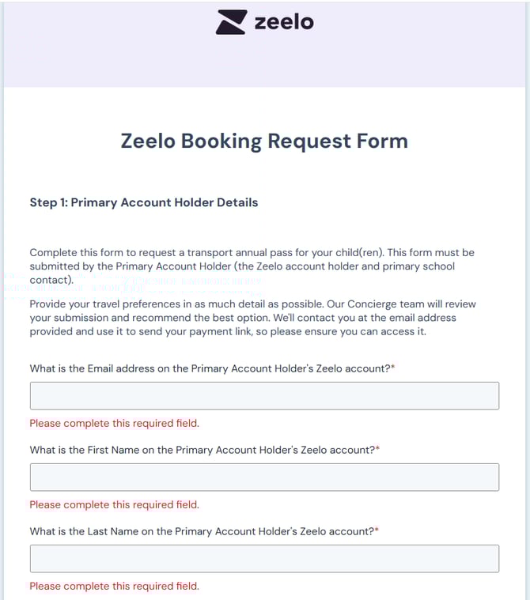Click the error message under Last Name field
The width and height of the screenshot is (530, 600).
(115, 587)
